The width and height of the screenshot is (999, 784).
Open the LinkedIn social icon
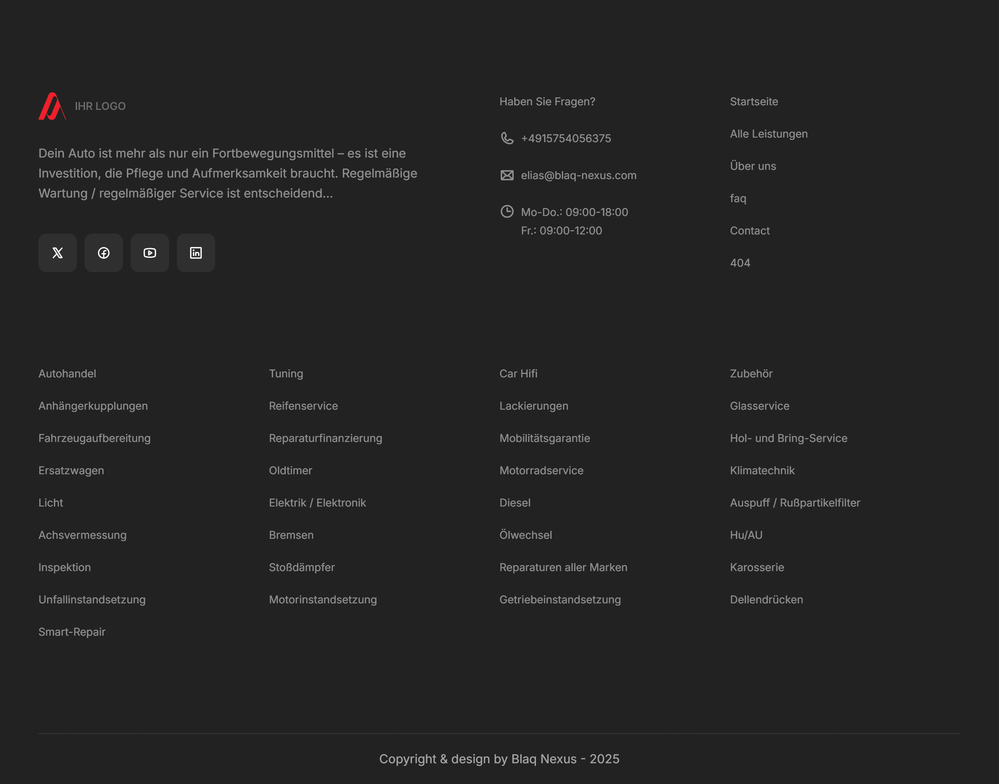click(x=196, y=253)
